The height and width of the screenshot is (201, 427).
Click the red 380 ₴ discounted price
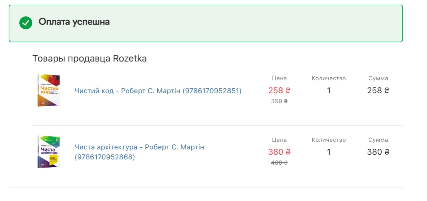pyautogui.click(x=279, y=152)
